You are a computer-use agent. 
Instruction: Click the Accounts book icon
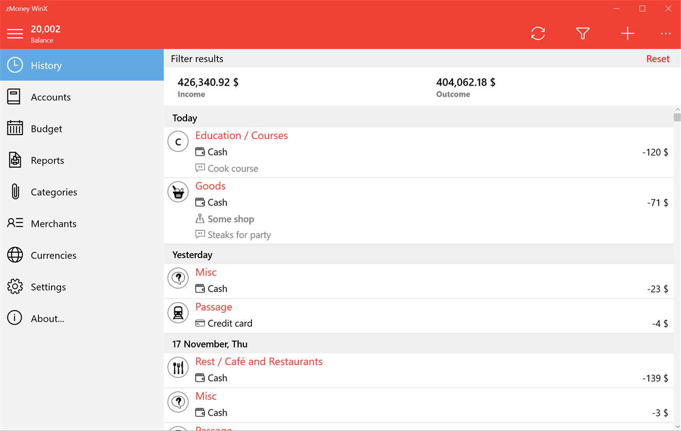coord(14,97)
